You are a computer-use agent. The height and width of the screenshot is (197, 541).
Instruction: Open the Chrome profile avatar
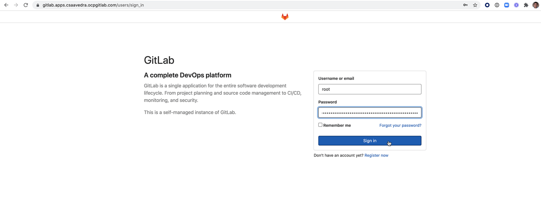pyautogui.click(x=536, y=5)
